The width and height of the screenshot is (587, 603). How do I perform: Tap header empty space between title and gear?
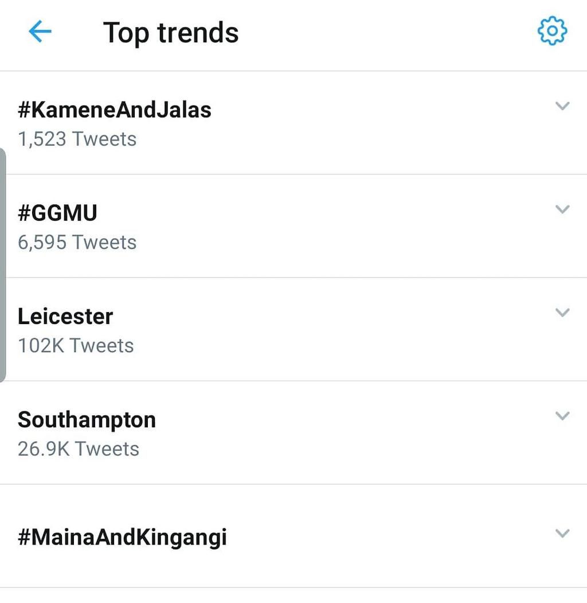click(x=384, y=33)
